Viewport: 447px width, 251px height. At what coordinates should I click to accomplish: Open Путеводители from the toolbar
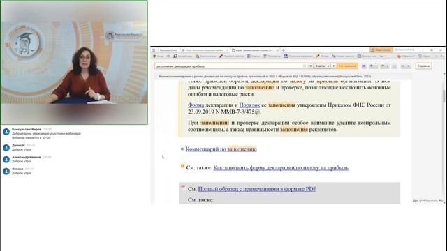[x=272, y=56]
